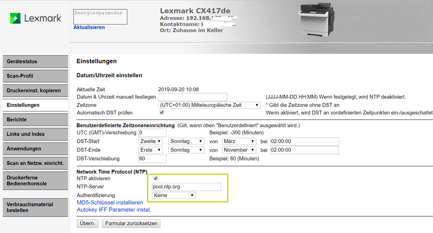Go to Scan-Profil menu item
Viewport: 433px width, 233px height.
[35, 76]
